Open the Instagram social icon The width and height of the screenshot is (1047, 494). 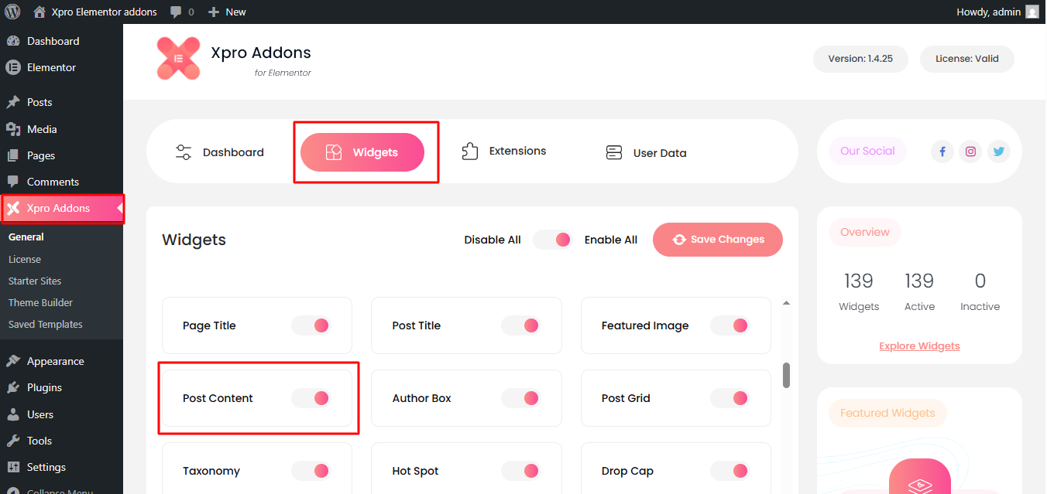tap(970, 152)
